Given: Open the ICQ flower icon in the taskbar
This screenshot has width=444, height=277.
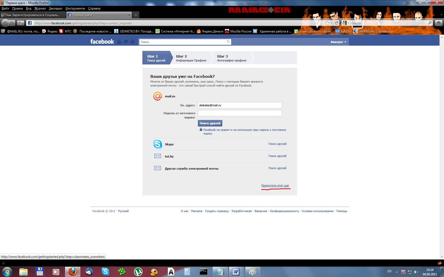Looking at the screenshot, I should 122,272.
